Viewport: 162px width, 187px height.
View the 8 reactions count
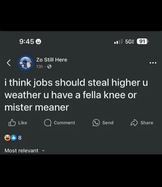[x=20, y=138]
